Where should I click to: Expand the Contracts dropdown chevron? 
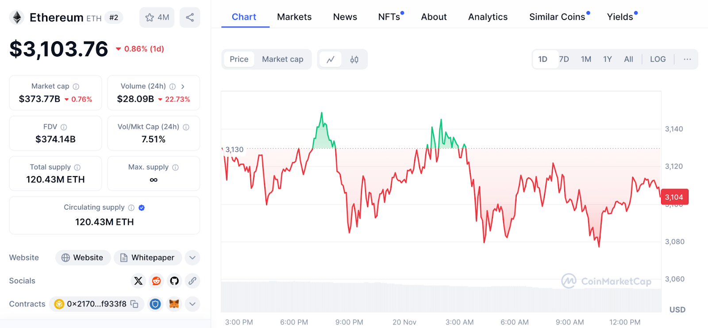[x=192, y=304]
